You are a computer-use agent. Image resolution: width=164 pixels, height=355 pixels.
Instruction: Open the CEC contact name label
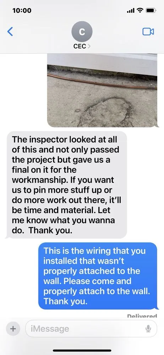tap(80, 46)
